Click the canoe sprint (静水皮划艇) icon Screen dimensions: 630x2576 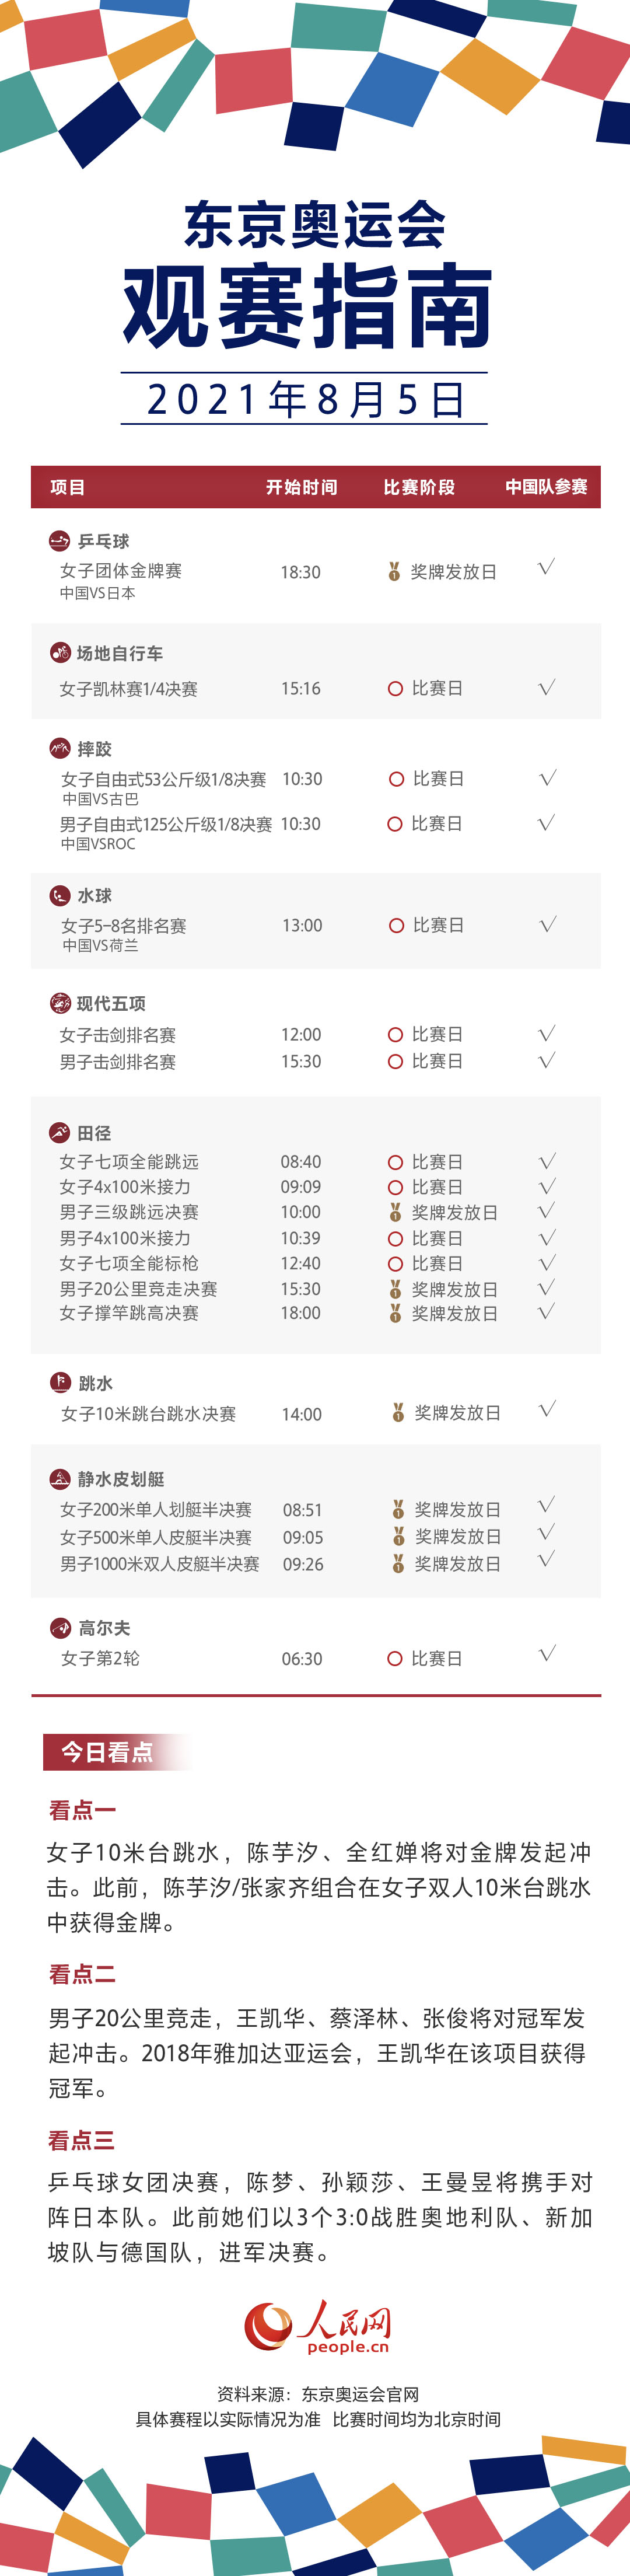coord(59,1478)
